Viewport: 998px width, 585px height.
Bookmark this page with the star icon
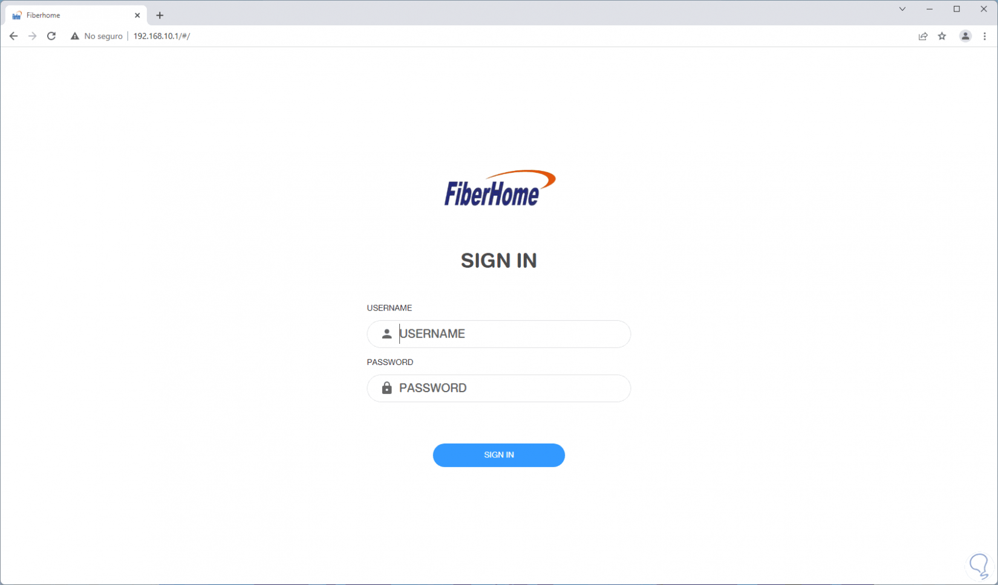pos(942,36)
